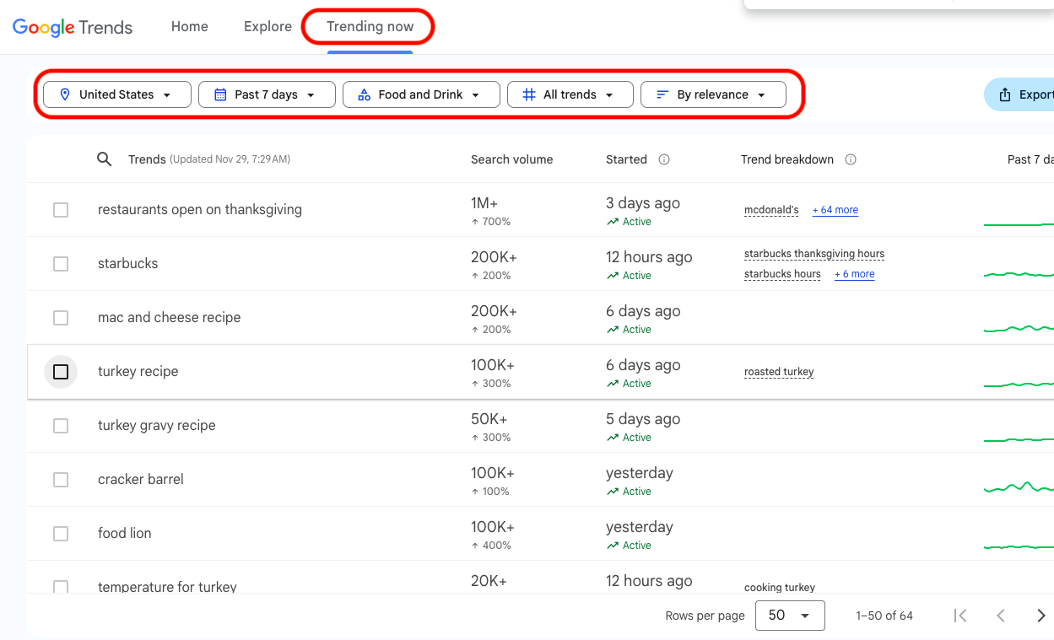Click the info icon beside Trend breakdown
This screenshot has height=640, width=1054.
851,159
